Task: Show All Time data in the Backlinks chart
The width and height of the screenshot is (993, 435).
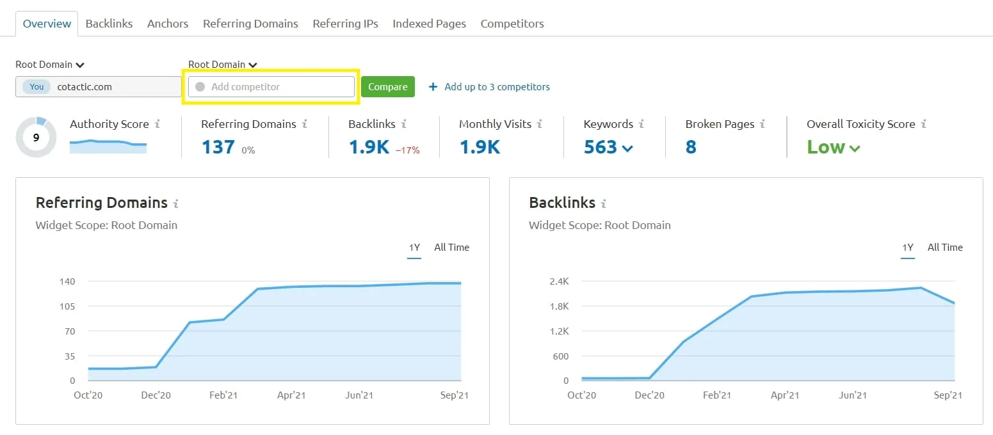Action: pos(945,248)
